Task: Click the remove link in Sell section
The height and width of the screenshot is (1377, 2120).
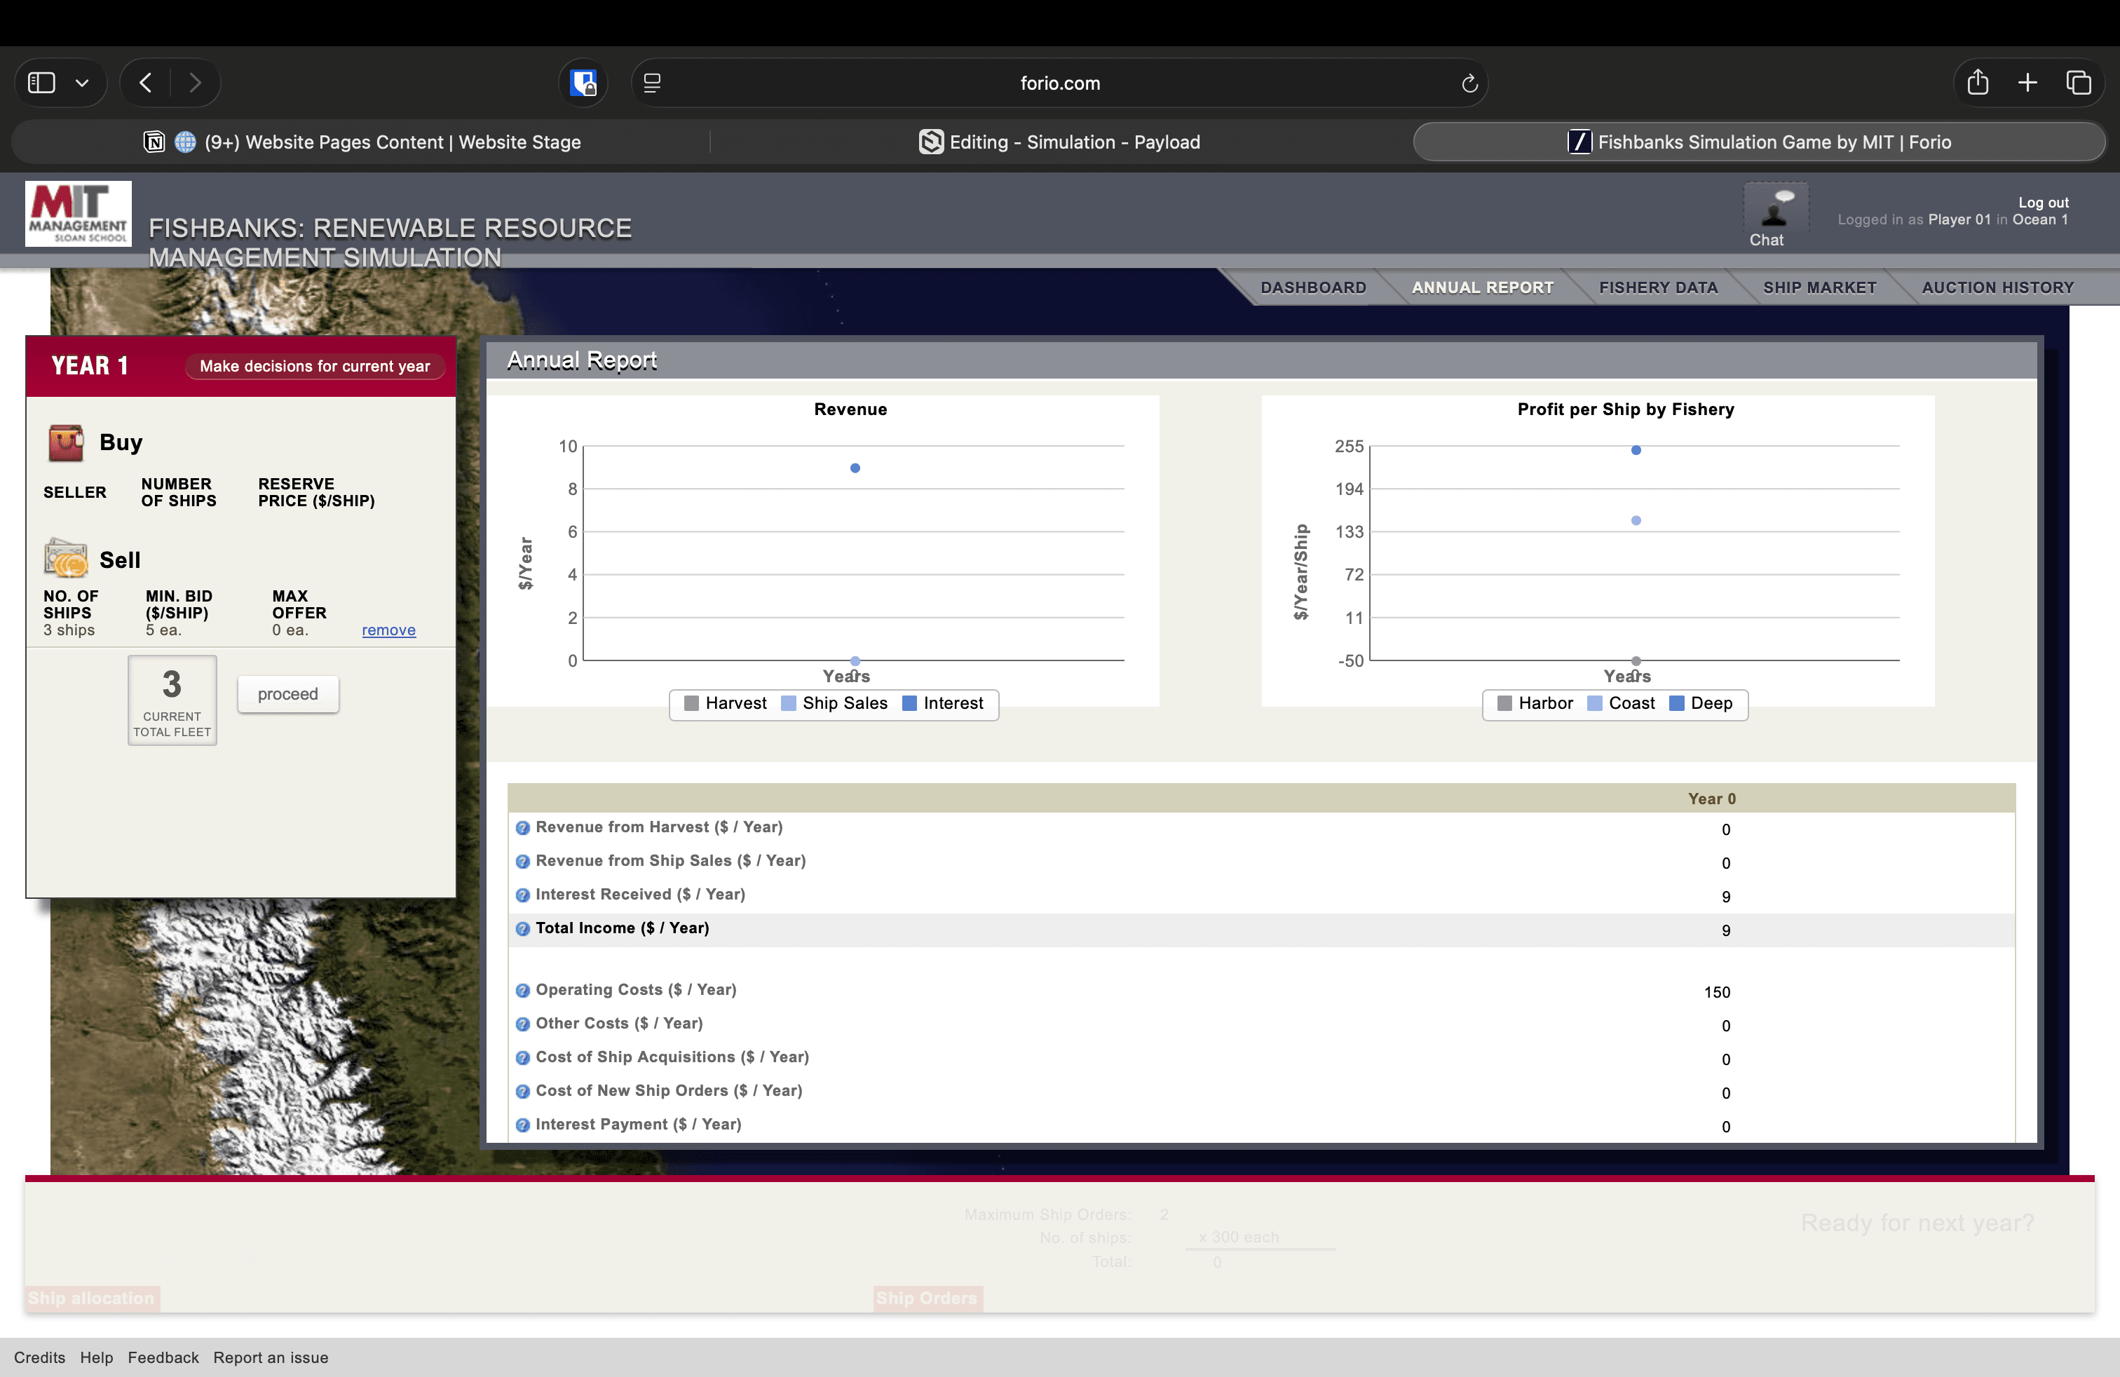Action: point(388,630)
